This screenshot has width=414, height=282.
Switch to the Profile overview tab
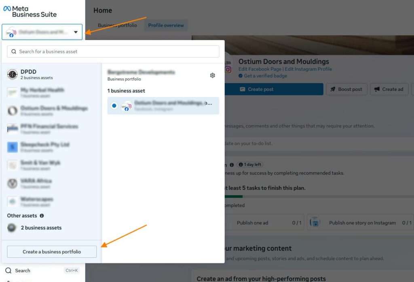tap(166, 25)
